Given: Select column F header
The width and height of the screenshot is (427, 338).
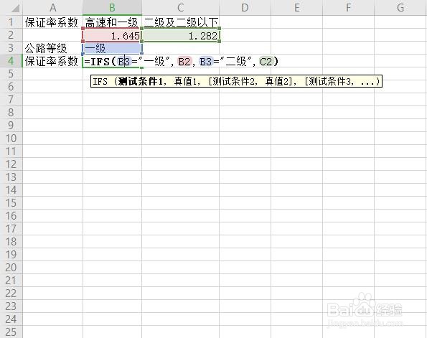Looking at the screenshot, I should click(x=348, y=8).
